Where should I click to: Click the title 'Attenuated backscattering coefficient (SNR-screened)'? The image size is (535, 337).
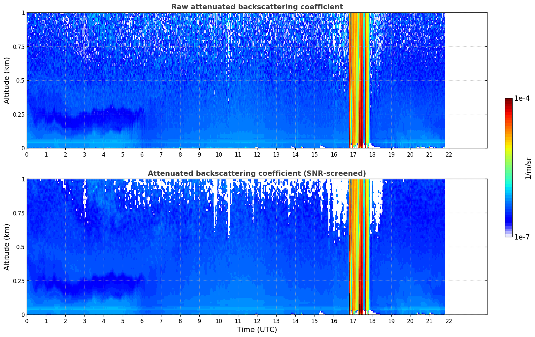click(257, 173)
